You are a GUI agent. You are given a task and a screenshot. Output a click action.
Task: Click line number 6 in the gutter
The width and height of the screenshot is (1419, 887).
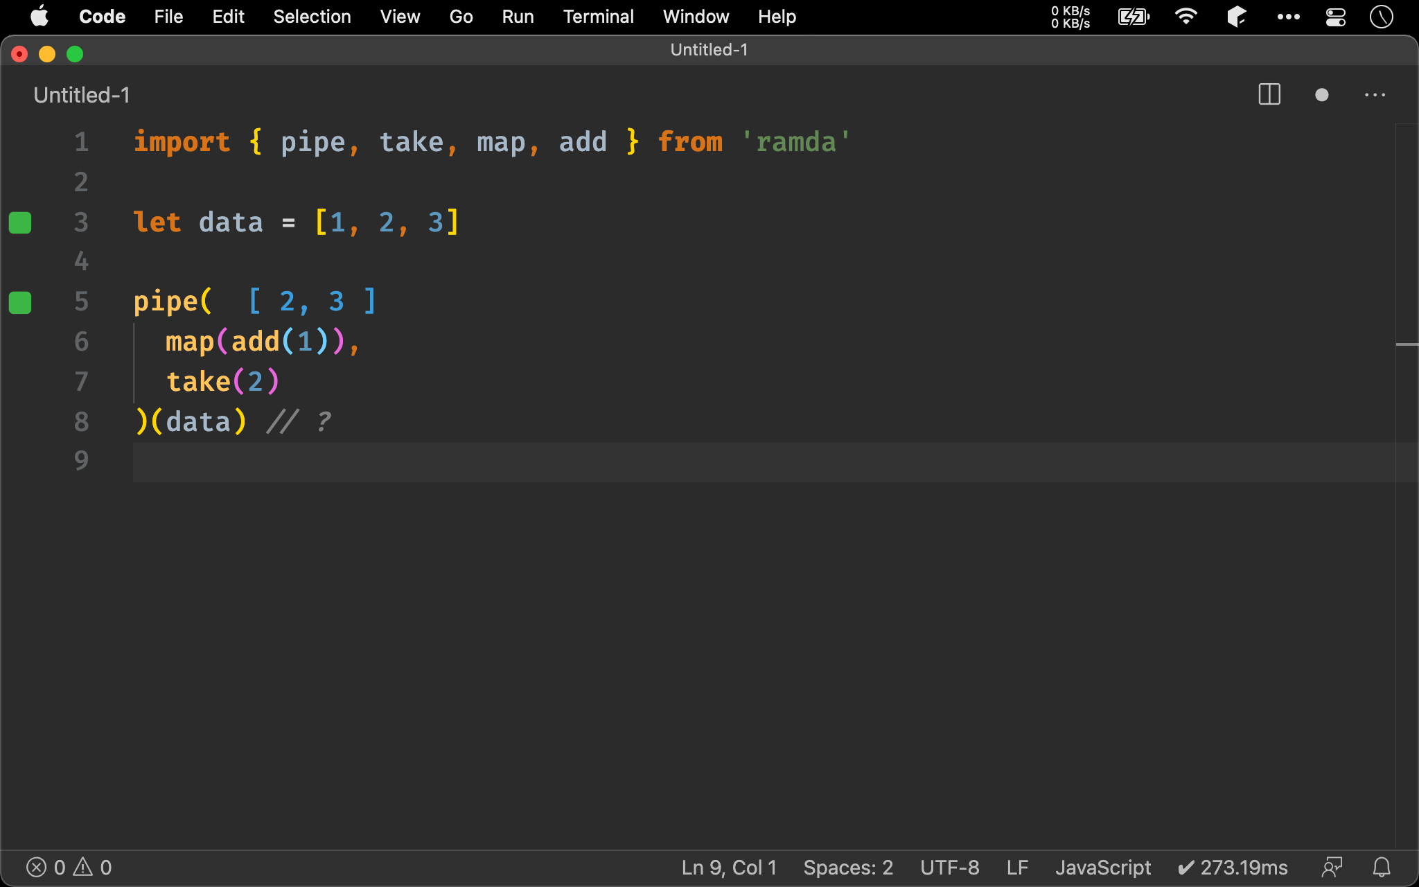click(81, 342)
